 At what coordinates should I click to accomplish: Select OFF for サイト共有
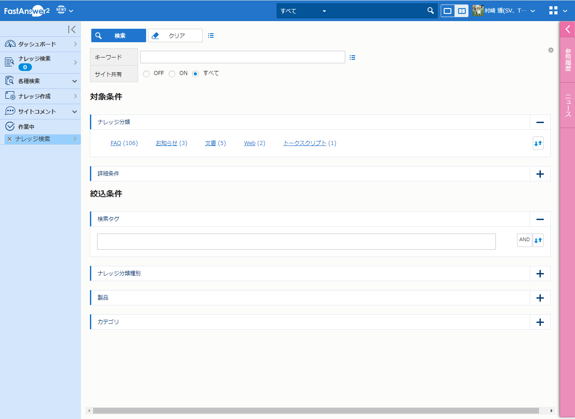coord(146,74)
